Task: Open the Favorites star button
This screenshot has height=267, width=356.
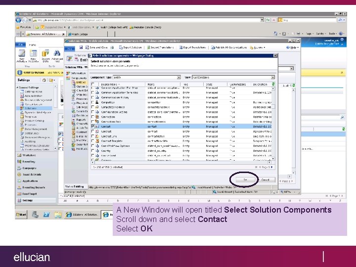Action: coord(23,27)
